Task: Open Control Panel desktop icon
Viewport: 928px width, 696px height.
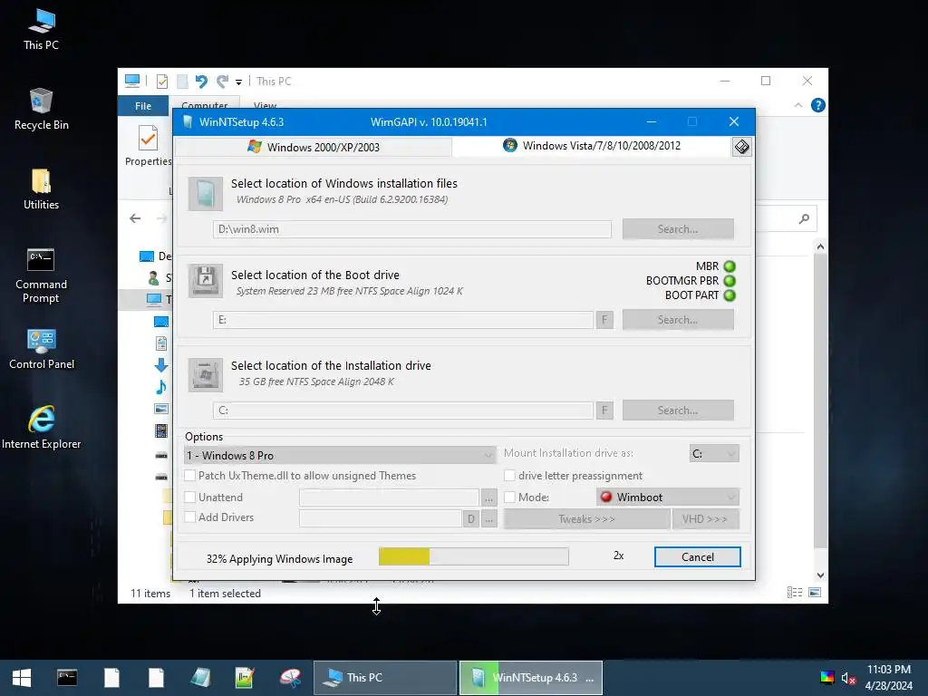Action: (41, 349)
